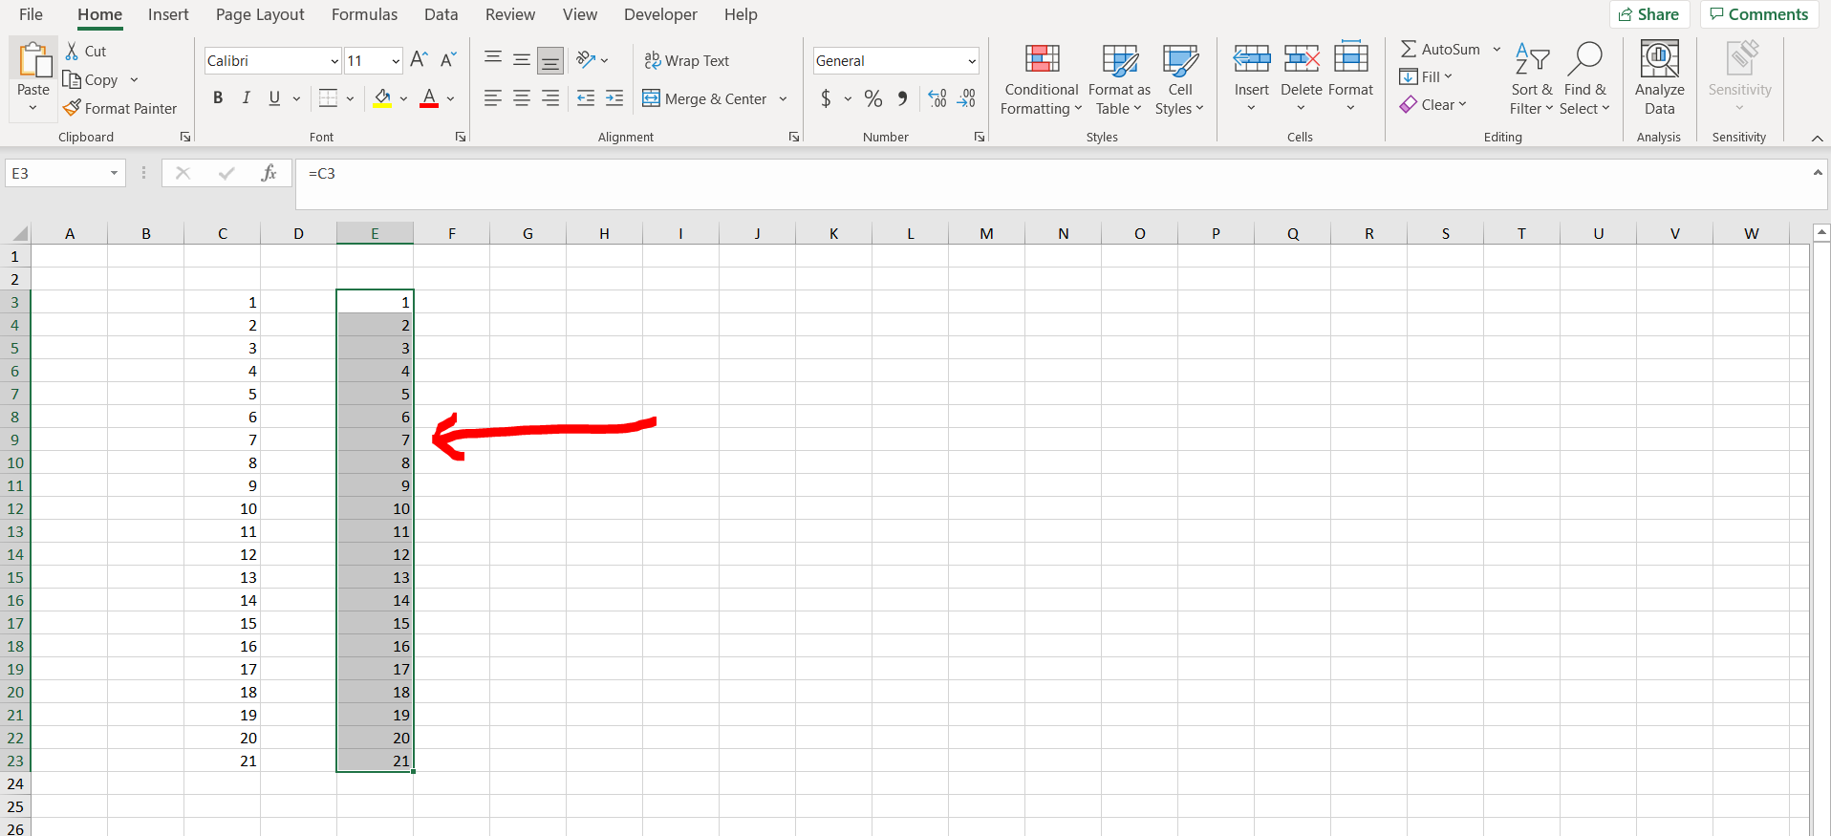
Task: Open the General number format dropdown
Action: coord(971,60)
